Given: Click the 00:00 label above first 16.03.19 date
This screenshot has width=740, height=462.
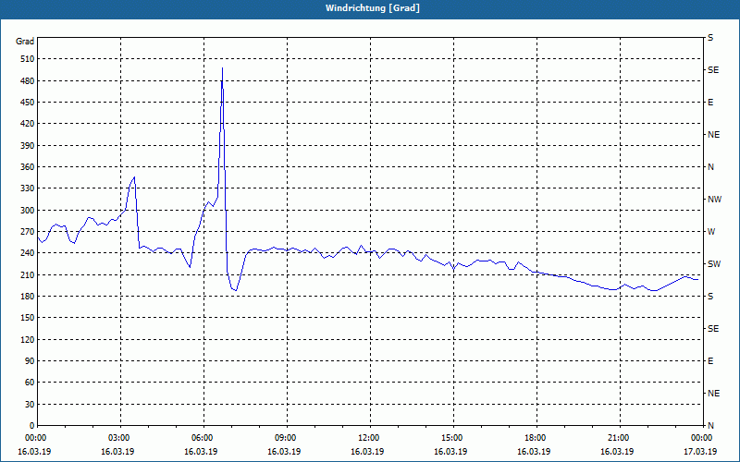Looking at the screenshot, I should pyautogui.click(x=35, y=438).
